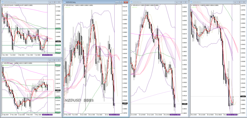
Task: Open the triangle menu beside NZDUSD,H1 chart label
Action: [191, 5]
